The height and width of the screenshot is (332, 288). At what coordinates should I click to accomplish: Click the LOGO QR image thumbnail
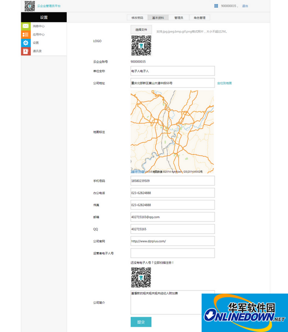[x=141, y=46]
